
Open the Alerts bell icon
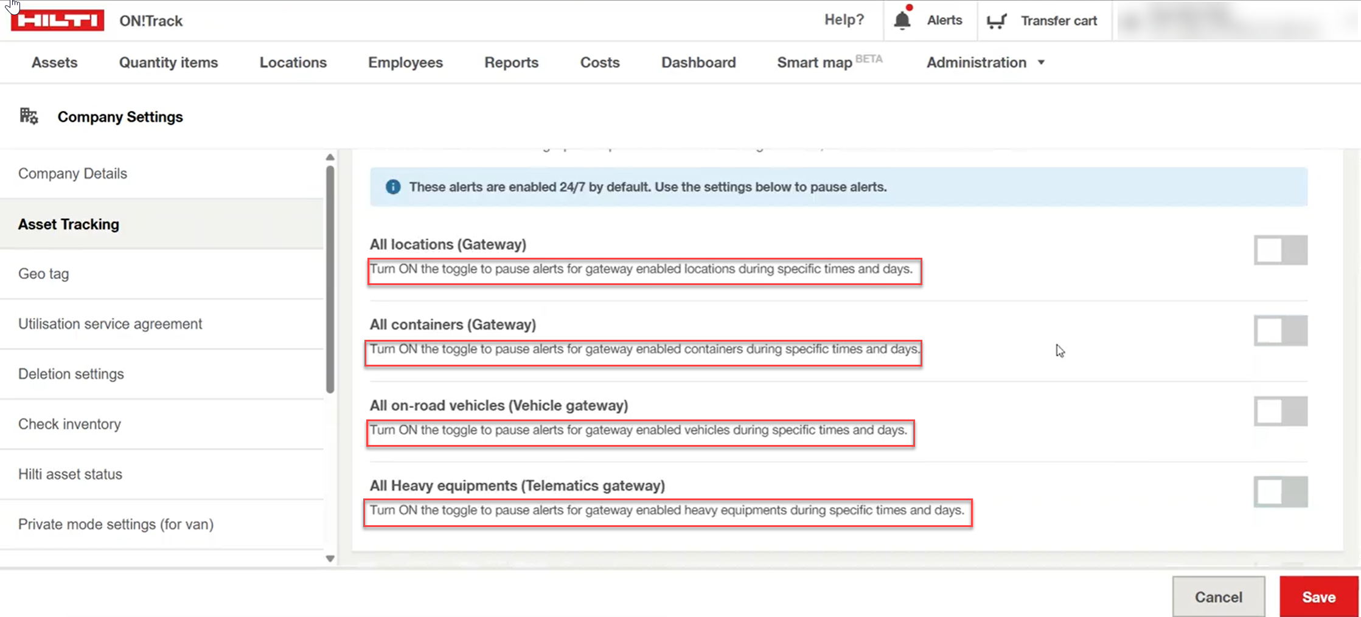click(x=902, y=21)
